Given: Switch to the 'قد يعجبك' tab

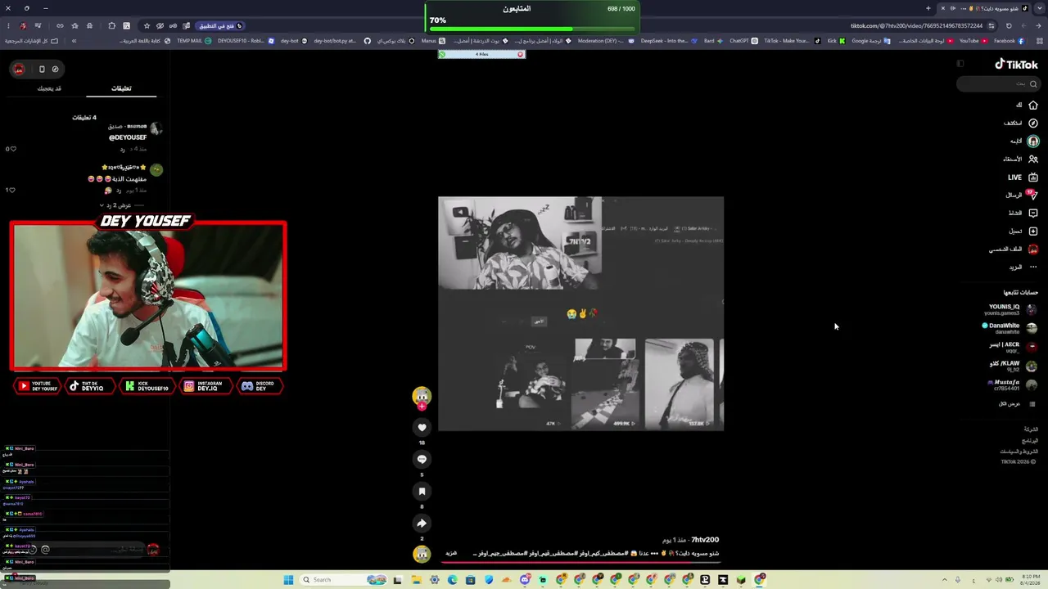Looking at the screenshot, I should pos(49,88).
